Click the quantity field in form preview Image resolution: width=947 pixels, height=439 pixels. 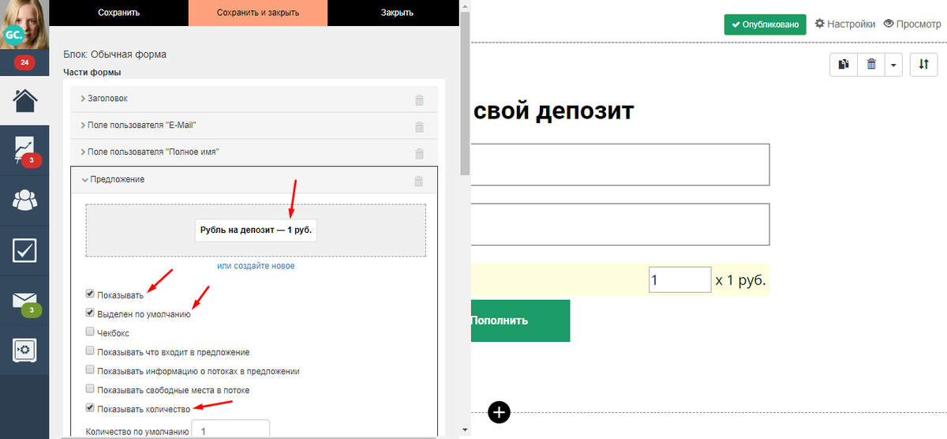679,280
